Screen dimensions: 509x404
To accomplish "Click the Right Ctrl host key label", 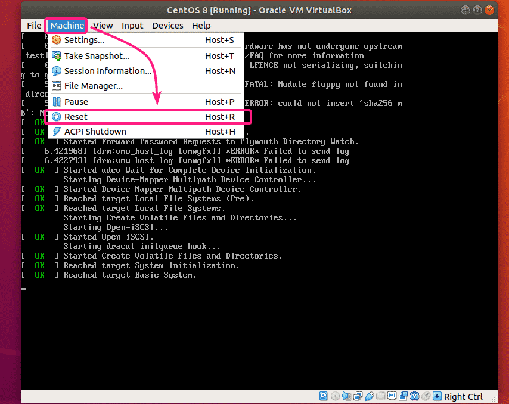I will pos(463,396).
